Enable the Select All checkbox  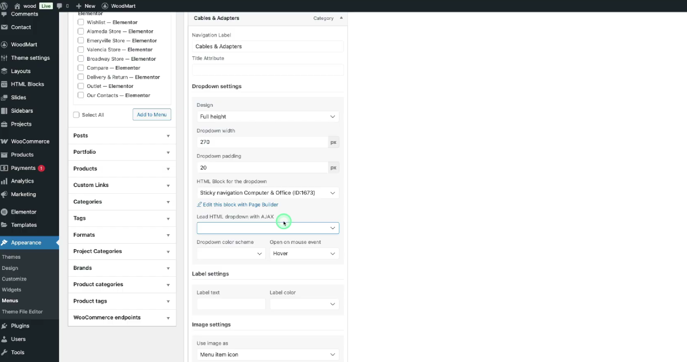pyautogui.click(x=76, y=114)
